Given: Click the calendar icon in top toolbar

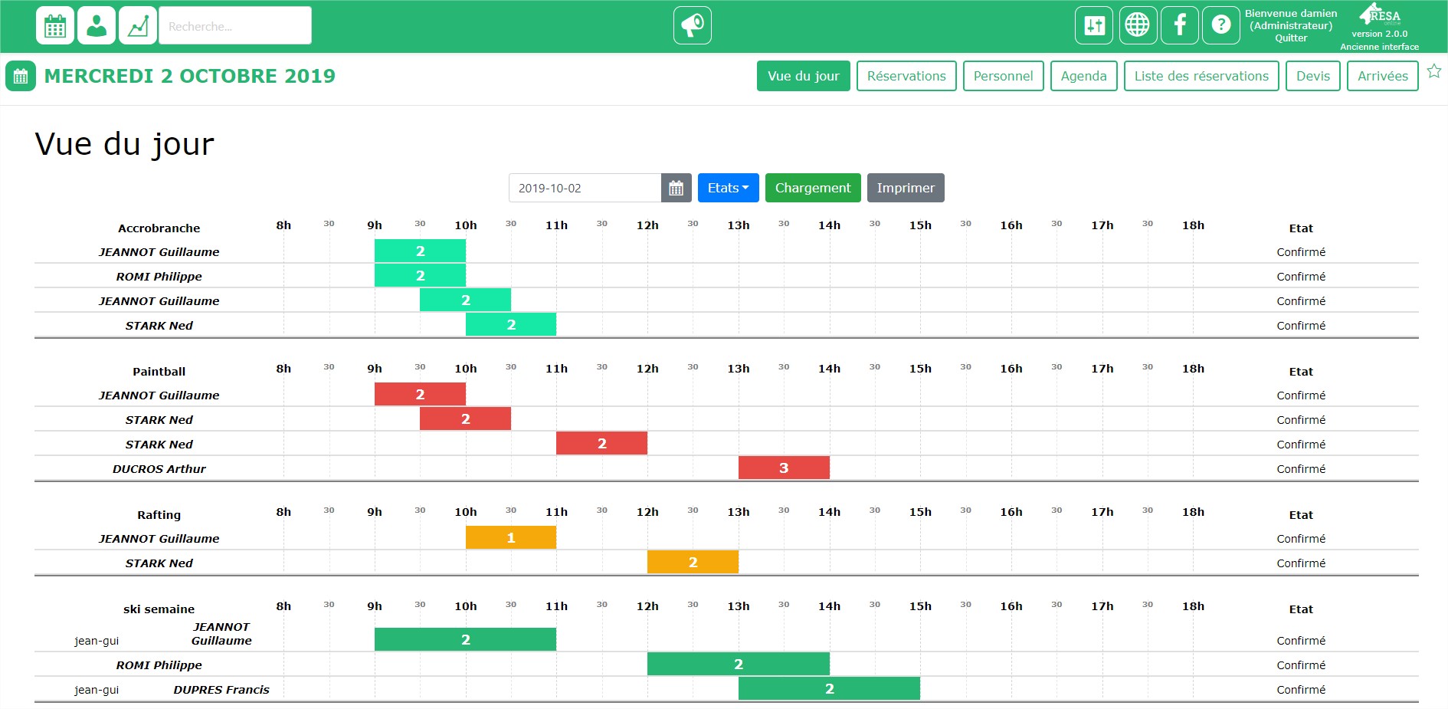Looking at the screenshot, I should coord(55,26).
